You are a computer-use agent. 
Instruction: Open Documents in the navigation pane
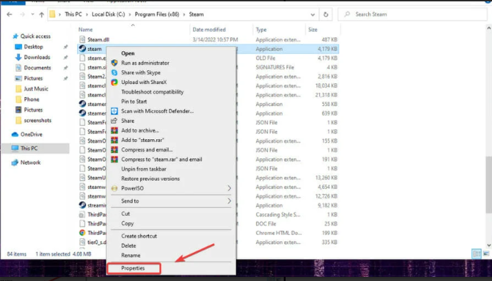pos(37,67)
